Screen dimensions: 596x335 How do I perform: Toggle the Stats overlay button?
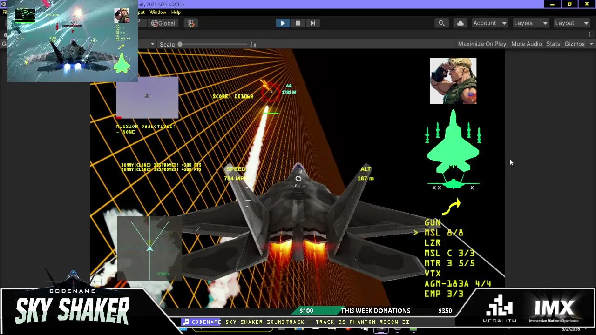(553, 44)
